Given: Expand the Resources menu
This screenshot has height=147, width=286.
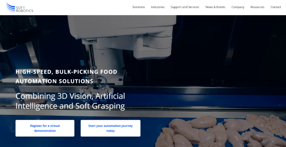Looking at the screenshot, I should click(x=257, y=7).
